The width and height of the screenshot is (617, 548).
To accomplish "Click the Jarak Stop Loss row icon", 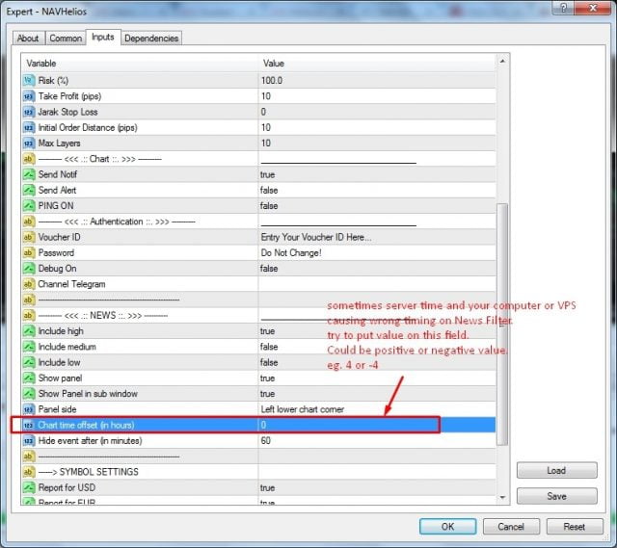I will pyautogui.click(x=29, y=112).
